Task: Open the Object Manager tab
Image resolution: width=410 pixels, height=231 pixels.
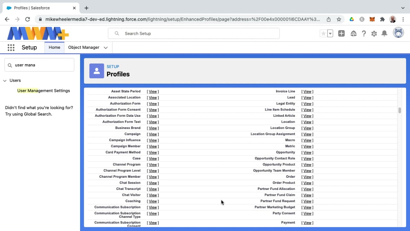Action: pos(84,47)
